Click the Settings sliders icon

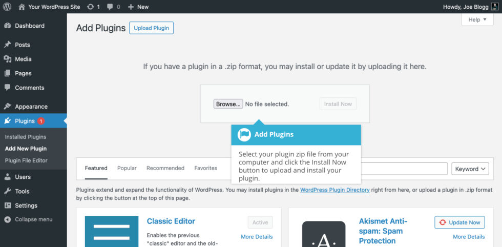click(x=8, y=205)
